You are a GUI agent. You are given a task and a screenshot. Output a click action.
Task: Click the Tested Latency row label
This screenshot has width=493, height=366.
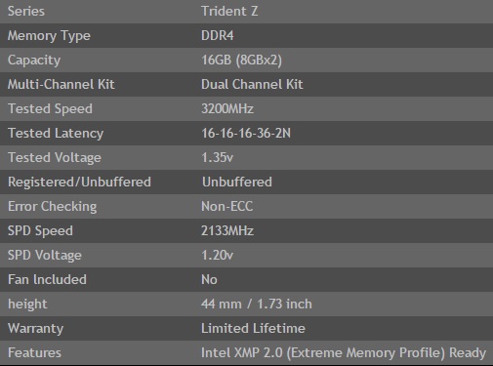[x=56, y=134]
